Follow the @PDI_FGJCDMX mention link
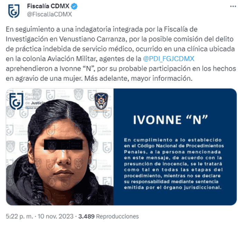Screen dimensions: 242x225 (169, 59)
